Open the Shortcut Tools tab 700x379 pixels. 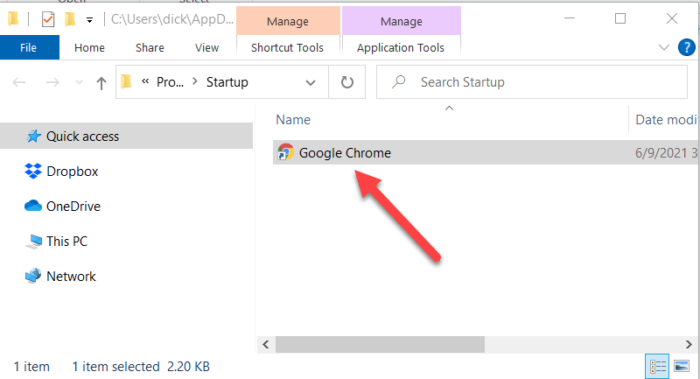click(288, 48)
